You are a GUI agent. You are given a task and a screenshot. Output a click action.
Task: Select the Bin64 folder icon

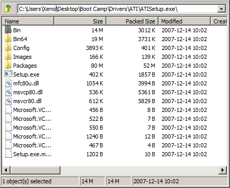click(x=8, y=39)
